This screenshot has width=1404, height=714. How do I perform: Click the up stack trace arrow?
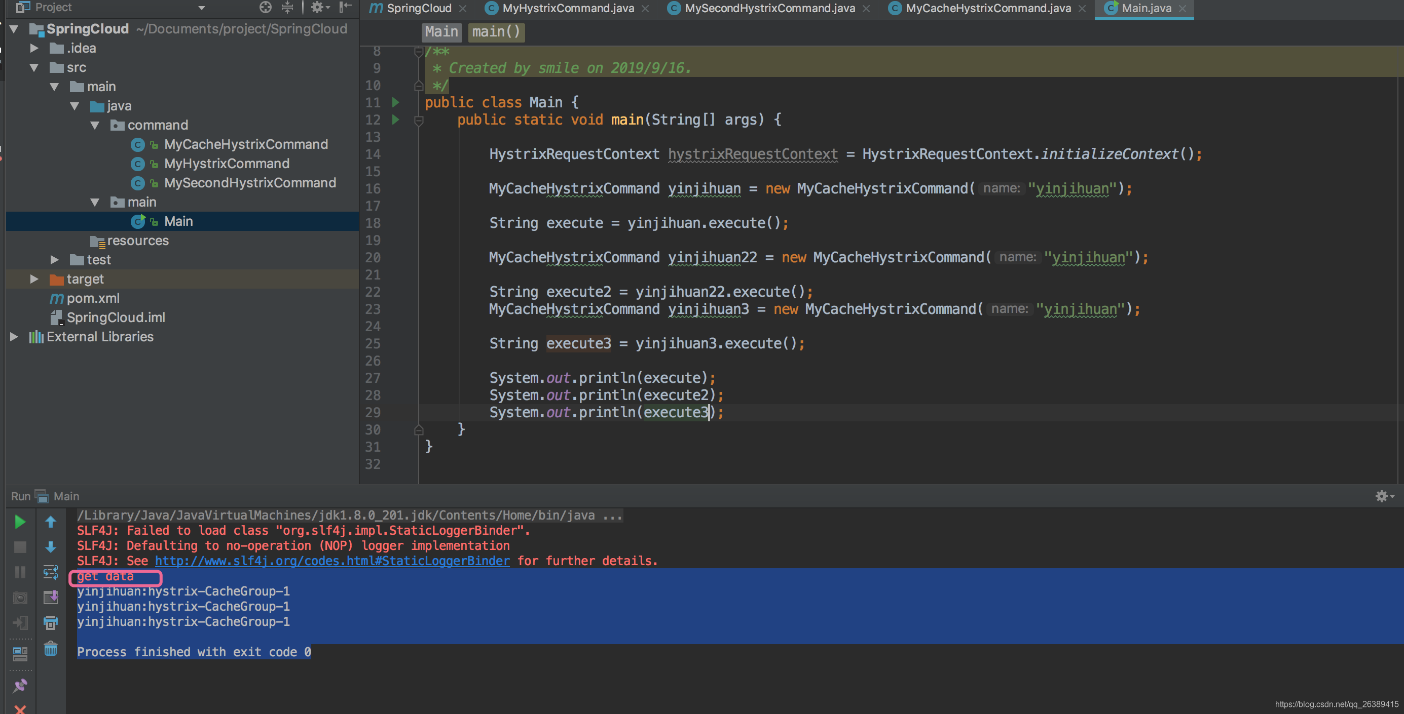click(x=50, y=522)
